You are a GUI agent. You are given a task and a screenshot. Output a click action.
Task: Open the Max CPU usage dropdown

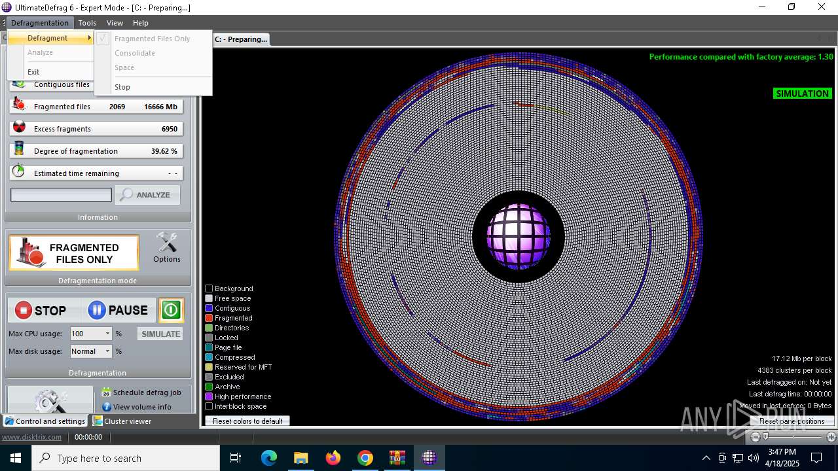click(x=108, y=334)
